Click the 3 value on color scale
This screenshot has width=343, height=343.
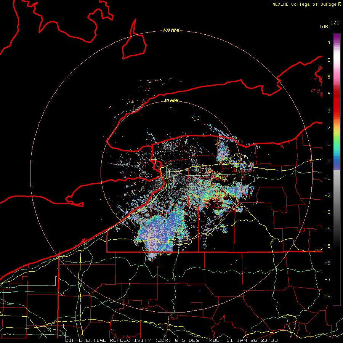(x=329, y=111)
